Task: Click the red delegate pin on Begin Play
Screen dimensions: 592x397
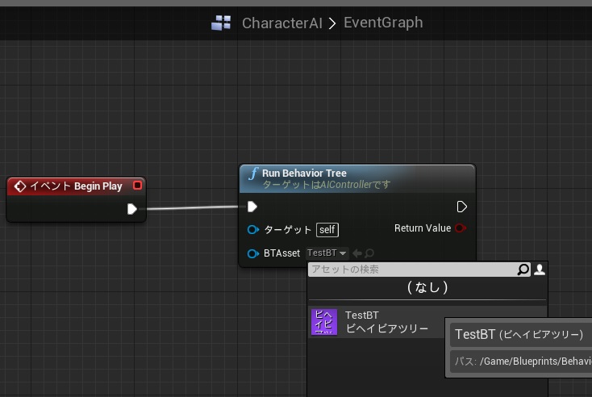Action: pyautogui.click(x=137, y=186)
